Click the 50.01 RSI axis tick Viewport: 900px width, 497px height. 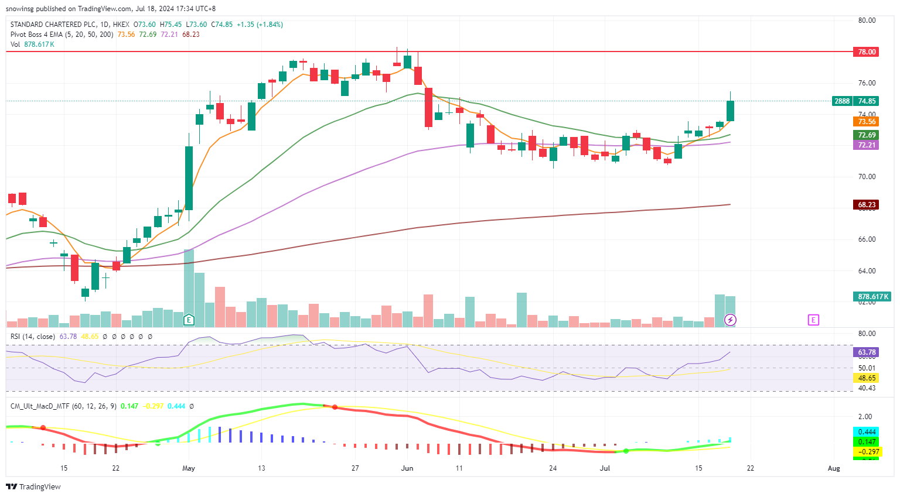click(x=867, y=368)
